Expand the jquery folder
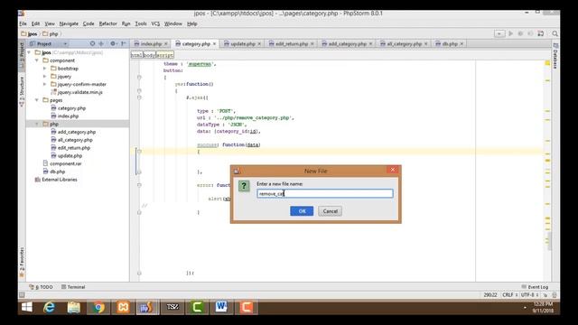The image size is (578, 325). pyautogui.click(x=45, y=76)
